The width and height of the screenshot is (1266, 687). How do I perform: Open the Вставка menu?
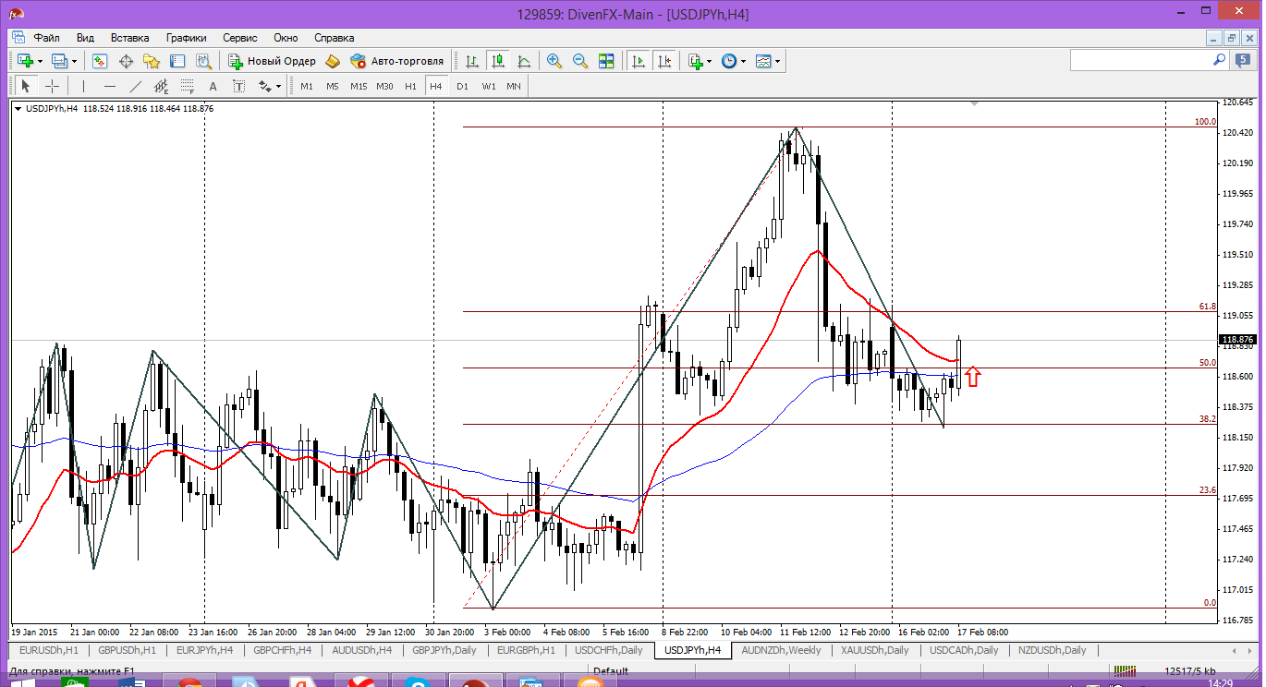point(129,38)
